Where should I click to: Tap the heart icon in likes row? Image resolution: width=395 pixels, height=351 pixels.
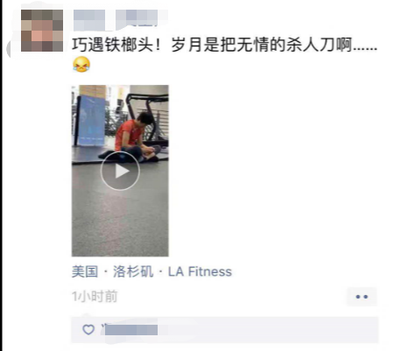(88, 330)
